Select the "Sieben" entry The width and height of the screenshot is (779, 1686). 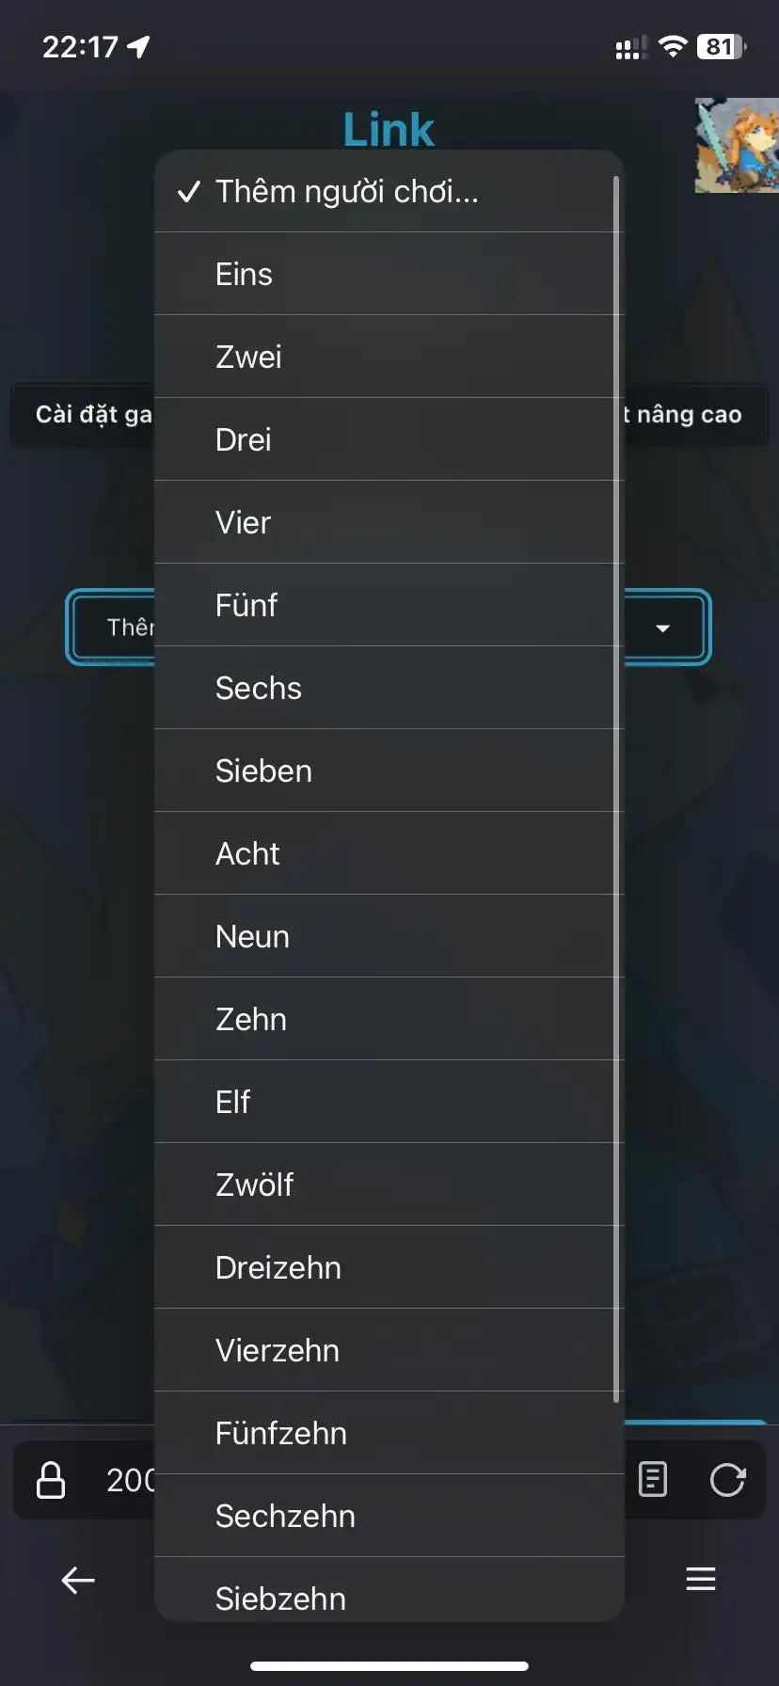point(263,771)
